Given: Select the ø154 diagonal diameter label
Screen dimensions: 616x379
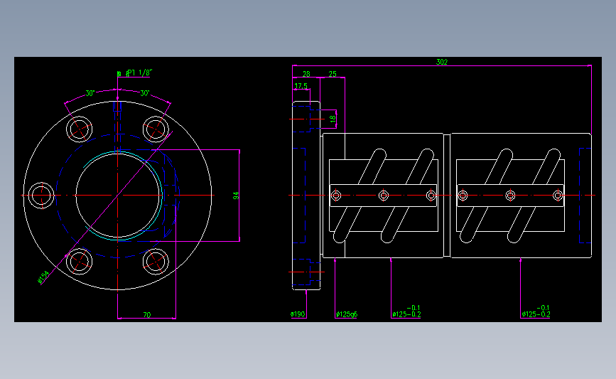Looking at the screenshot, I should (43, 277).
